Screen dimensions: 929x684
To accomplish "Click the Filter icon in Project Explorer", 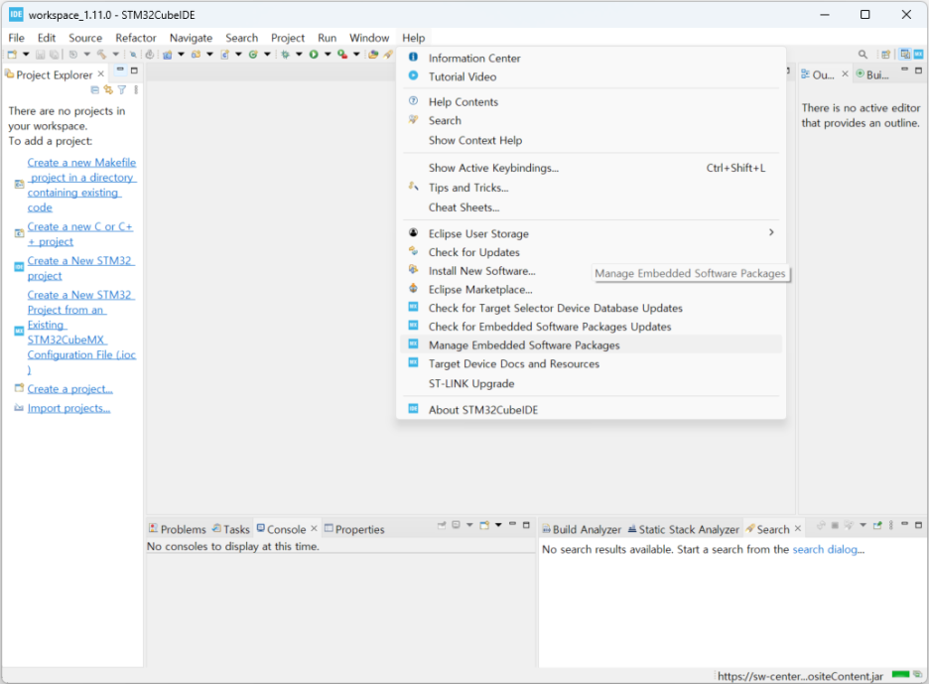I will (x=121, y=90).
